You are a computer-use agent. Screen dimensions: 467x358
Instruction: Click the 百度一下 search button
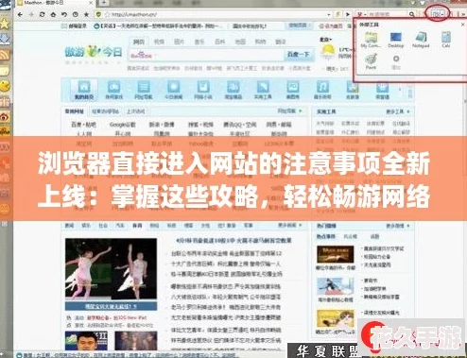[x=298, y=55]
